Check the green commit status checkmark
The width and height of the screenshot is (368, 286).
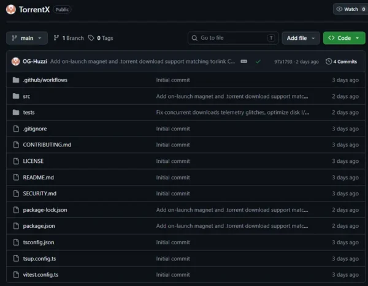coord(258,62)
